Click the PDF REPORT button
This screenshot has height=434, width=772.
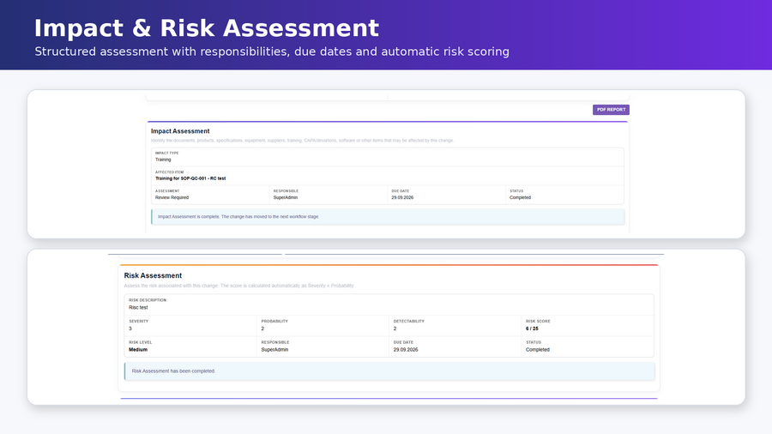[x=611, y=110]
